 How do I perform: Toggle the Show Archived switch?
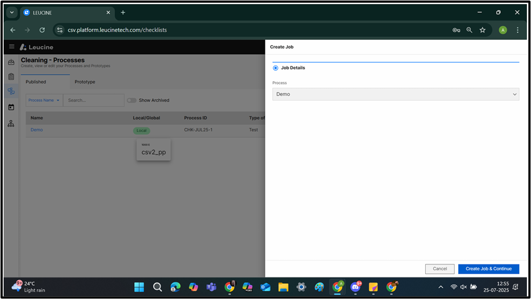point(132,100)
